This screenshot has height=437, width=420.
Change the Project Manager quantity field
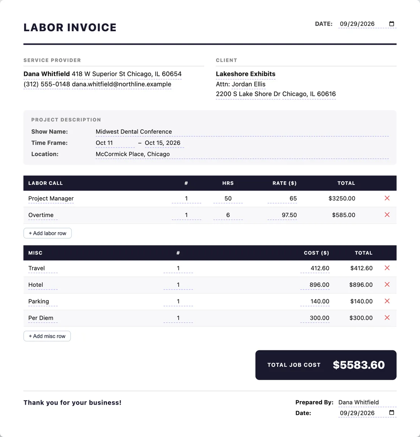(x=186, y=198)
